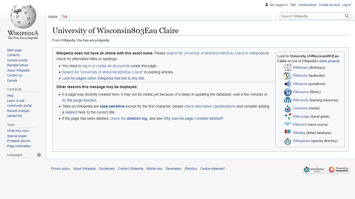Click check the deletion log link

129,118
